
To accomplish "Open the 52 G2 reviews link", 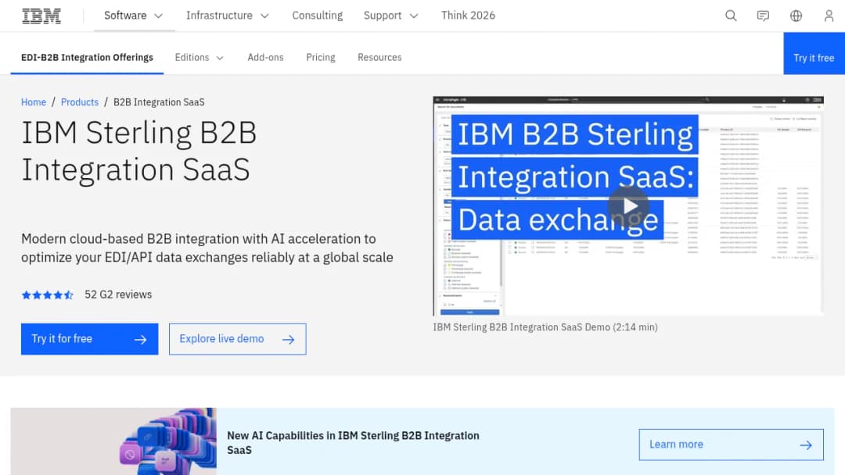I will [118, 295].
